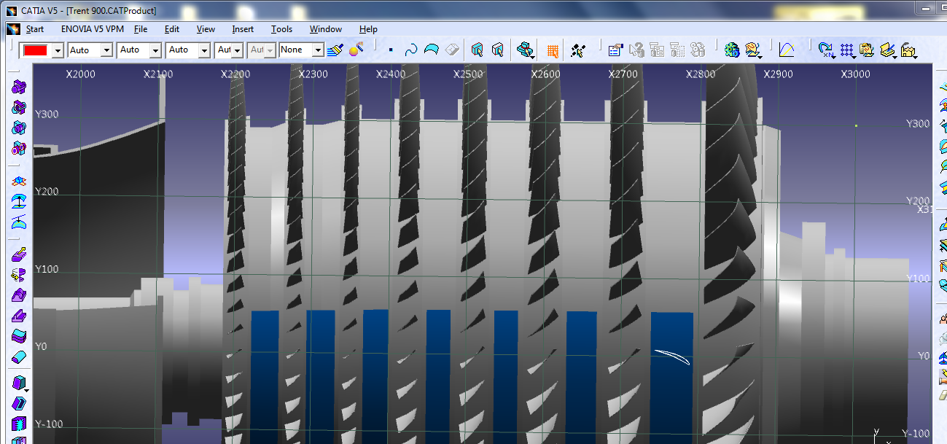The width and height of the screenshot is (947, 444).
Task: Click the blue volume icon with dropdown arrow
Action: tap(19, 383)
